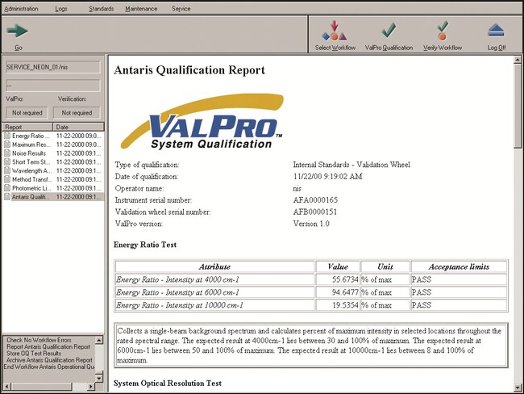
Task: Click document icon beside Antaris Qualifi report
Action: coord(7,196)
